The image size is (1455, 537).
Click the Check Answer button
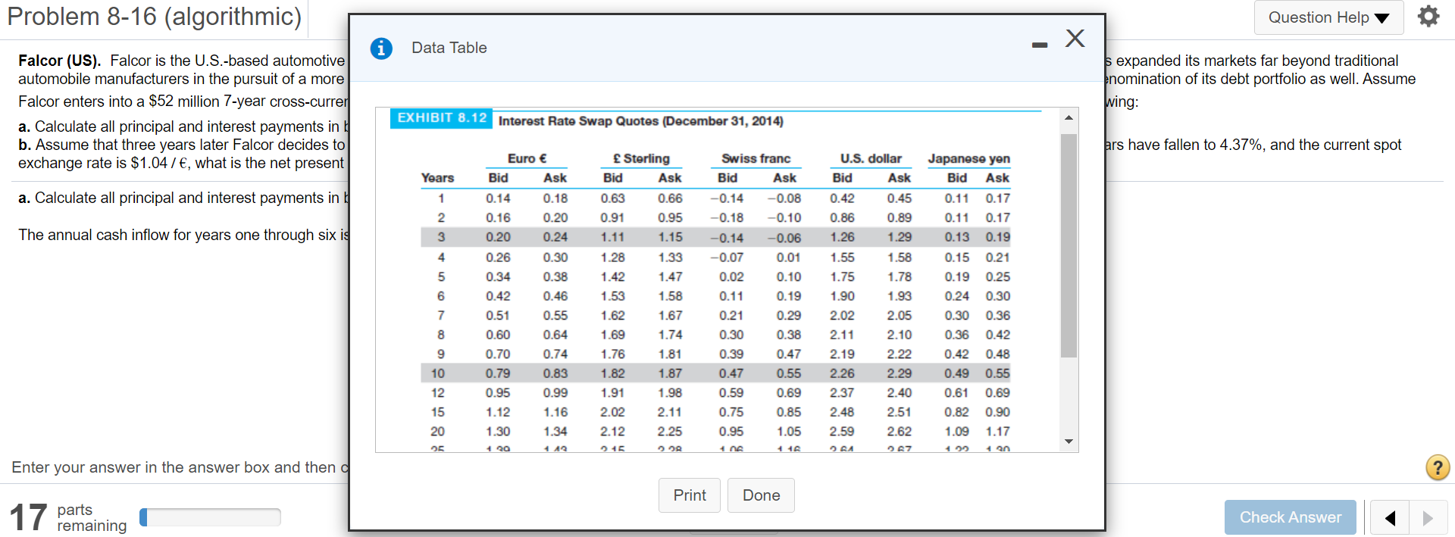pos(1290,517)
